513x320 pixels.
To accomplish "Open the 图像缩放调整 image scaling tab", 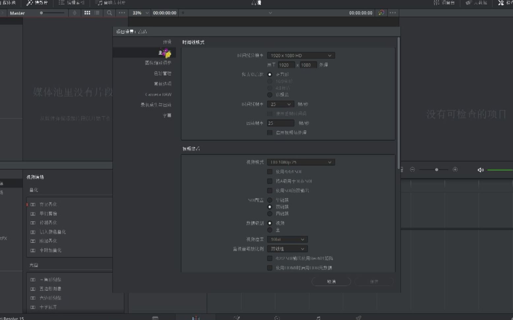I will point(158,63).
